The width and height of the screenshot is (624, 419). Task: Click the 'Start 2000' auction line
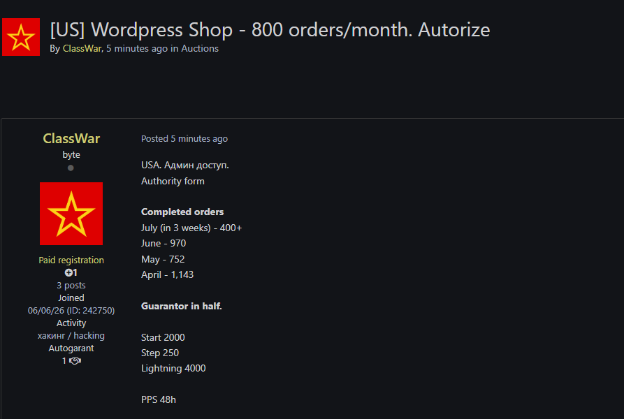[x=163, y=337]
